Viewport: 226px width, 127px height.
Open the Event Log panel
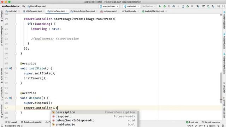click(192, 122)
